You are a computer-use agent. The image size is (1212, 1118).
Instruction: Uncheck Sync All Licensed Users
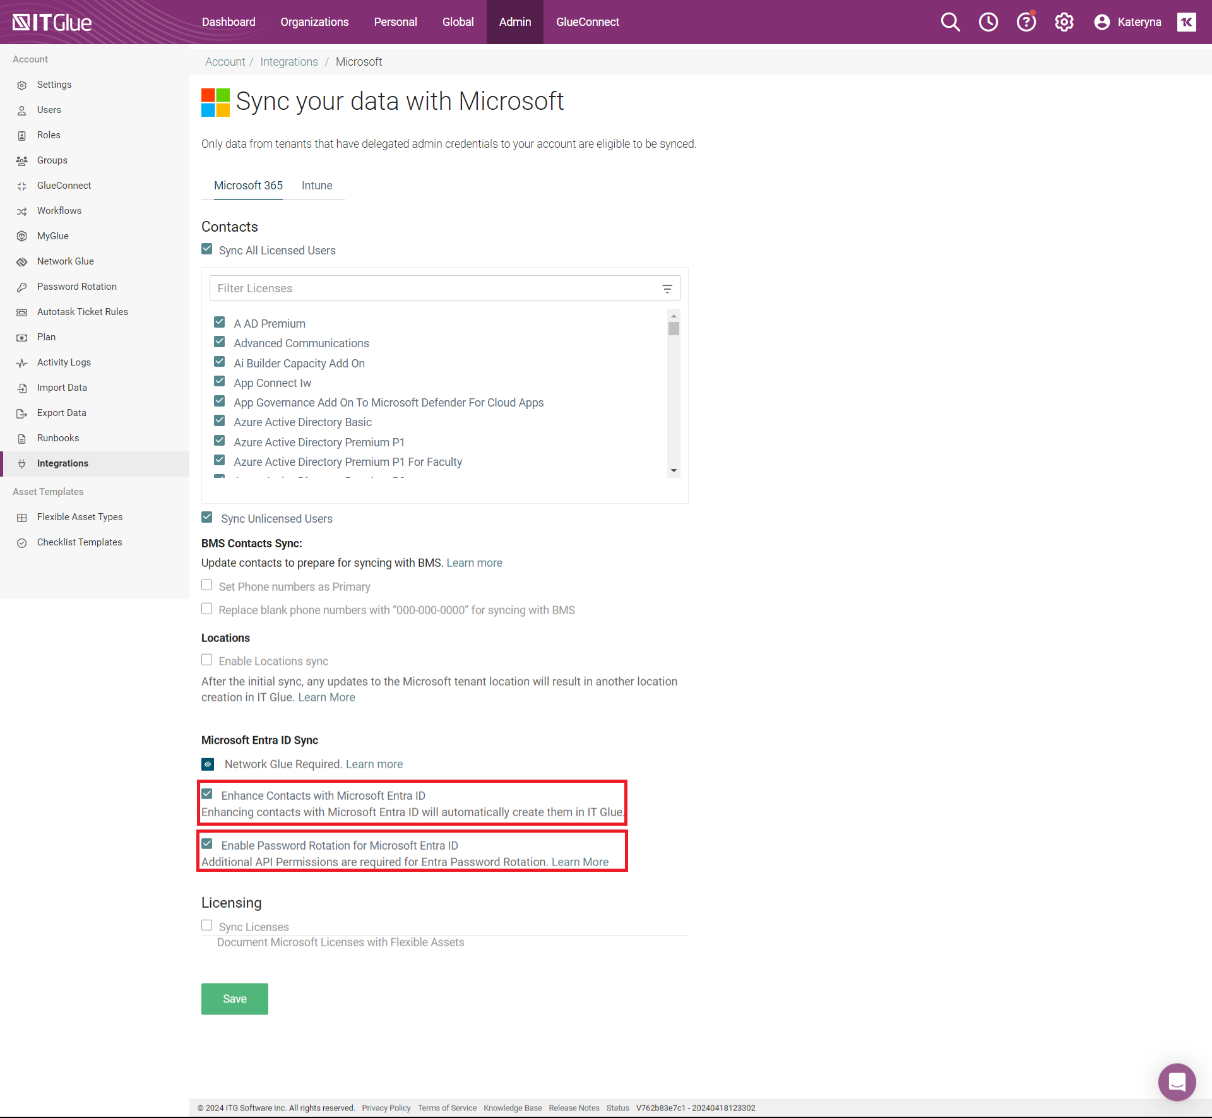pos(207,249)
